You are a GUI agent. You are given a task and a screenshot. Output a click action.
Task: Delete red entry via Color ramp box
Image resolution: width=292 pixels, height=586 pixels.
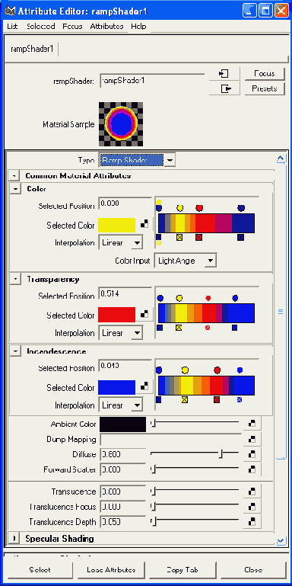(198, 237)
